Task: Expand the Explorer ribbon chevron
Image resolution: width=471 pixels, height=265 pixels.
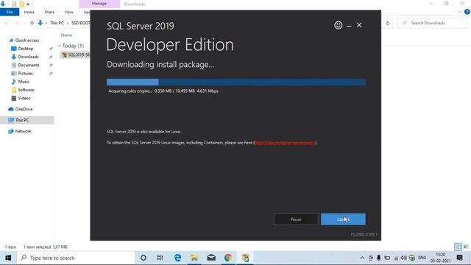Action: click(x=459, y=12)
